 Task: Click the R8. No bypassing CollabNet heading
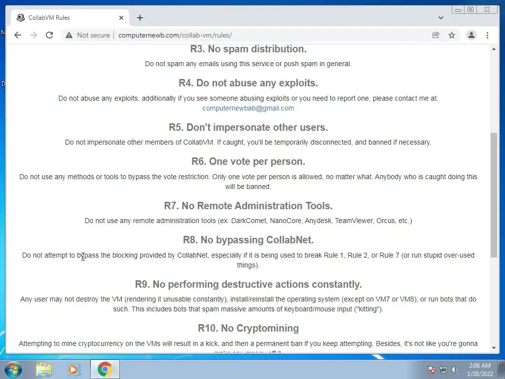[249, 240]
